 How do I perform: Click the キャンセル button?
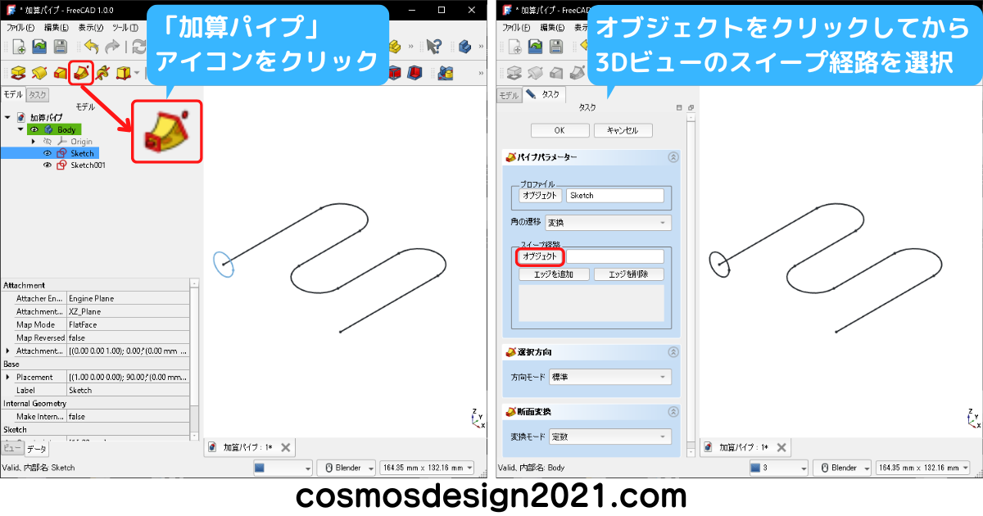tap(623, 130)
